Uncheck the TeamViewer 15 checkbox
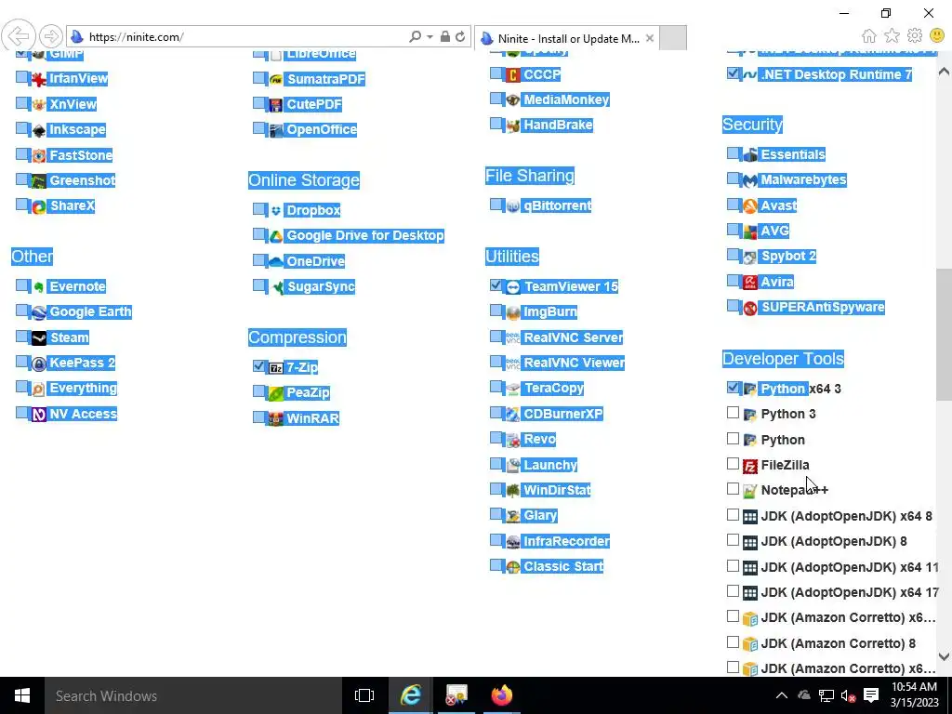Screen dimensions: 952x714 (496, 285)
